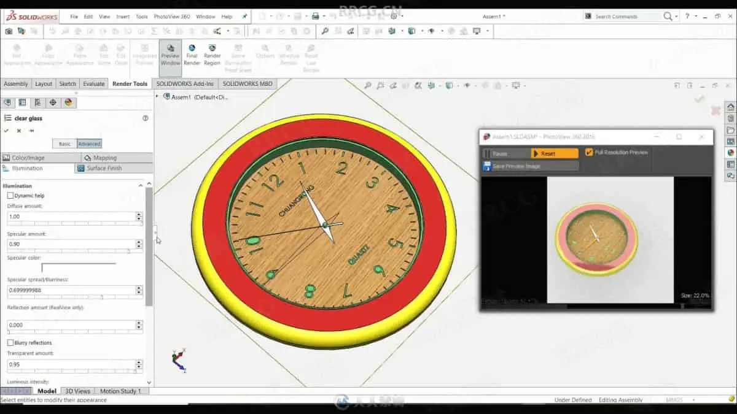737x414 pixels.
Task: Open the Tools menu
Action: pyautogui.click(x=141, y=17)
